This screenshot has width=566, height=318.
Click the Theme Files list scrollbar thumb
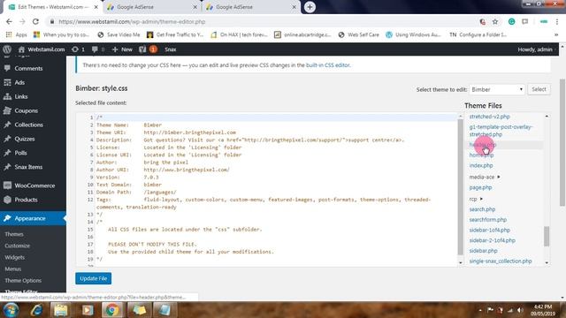point(547,236)
